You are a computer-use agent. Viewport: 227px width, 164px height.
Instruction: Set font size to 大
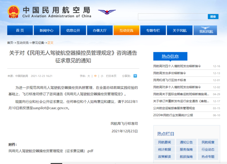(89, 76)
